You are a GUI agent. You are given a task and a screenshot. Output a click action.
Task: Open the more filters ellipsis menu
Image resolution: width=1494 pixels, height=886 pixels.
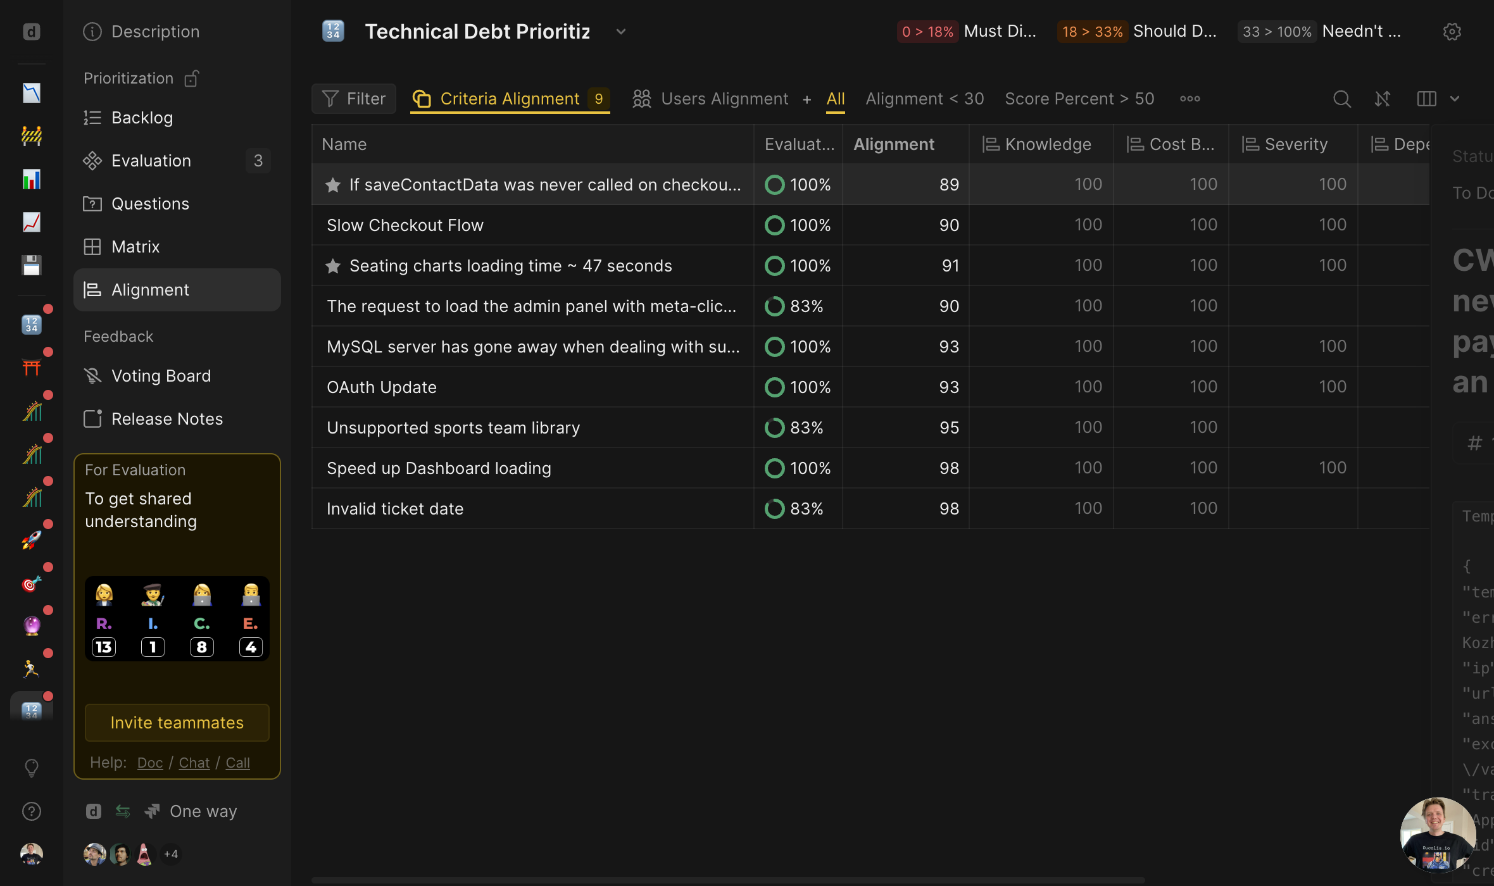(x=1190, y=99)
